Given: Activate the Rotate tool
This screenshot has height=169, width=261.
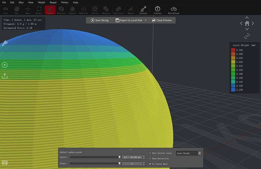Looking at the screenshot, I should pos(39,10).
